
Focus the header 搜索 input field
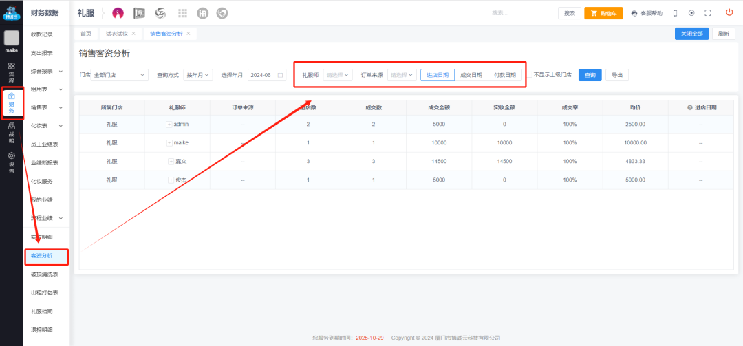tap(521, 13)
